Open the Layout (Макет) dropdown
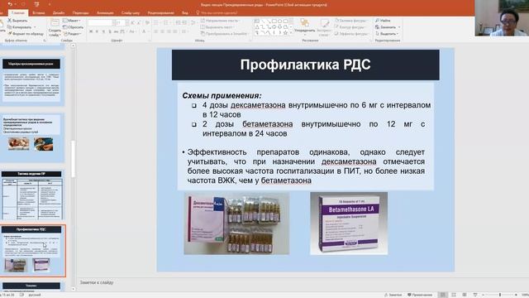 pyautogui.click(x=72, y=21)
